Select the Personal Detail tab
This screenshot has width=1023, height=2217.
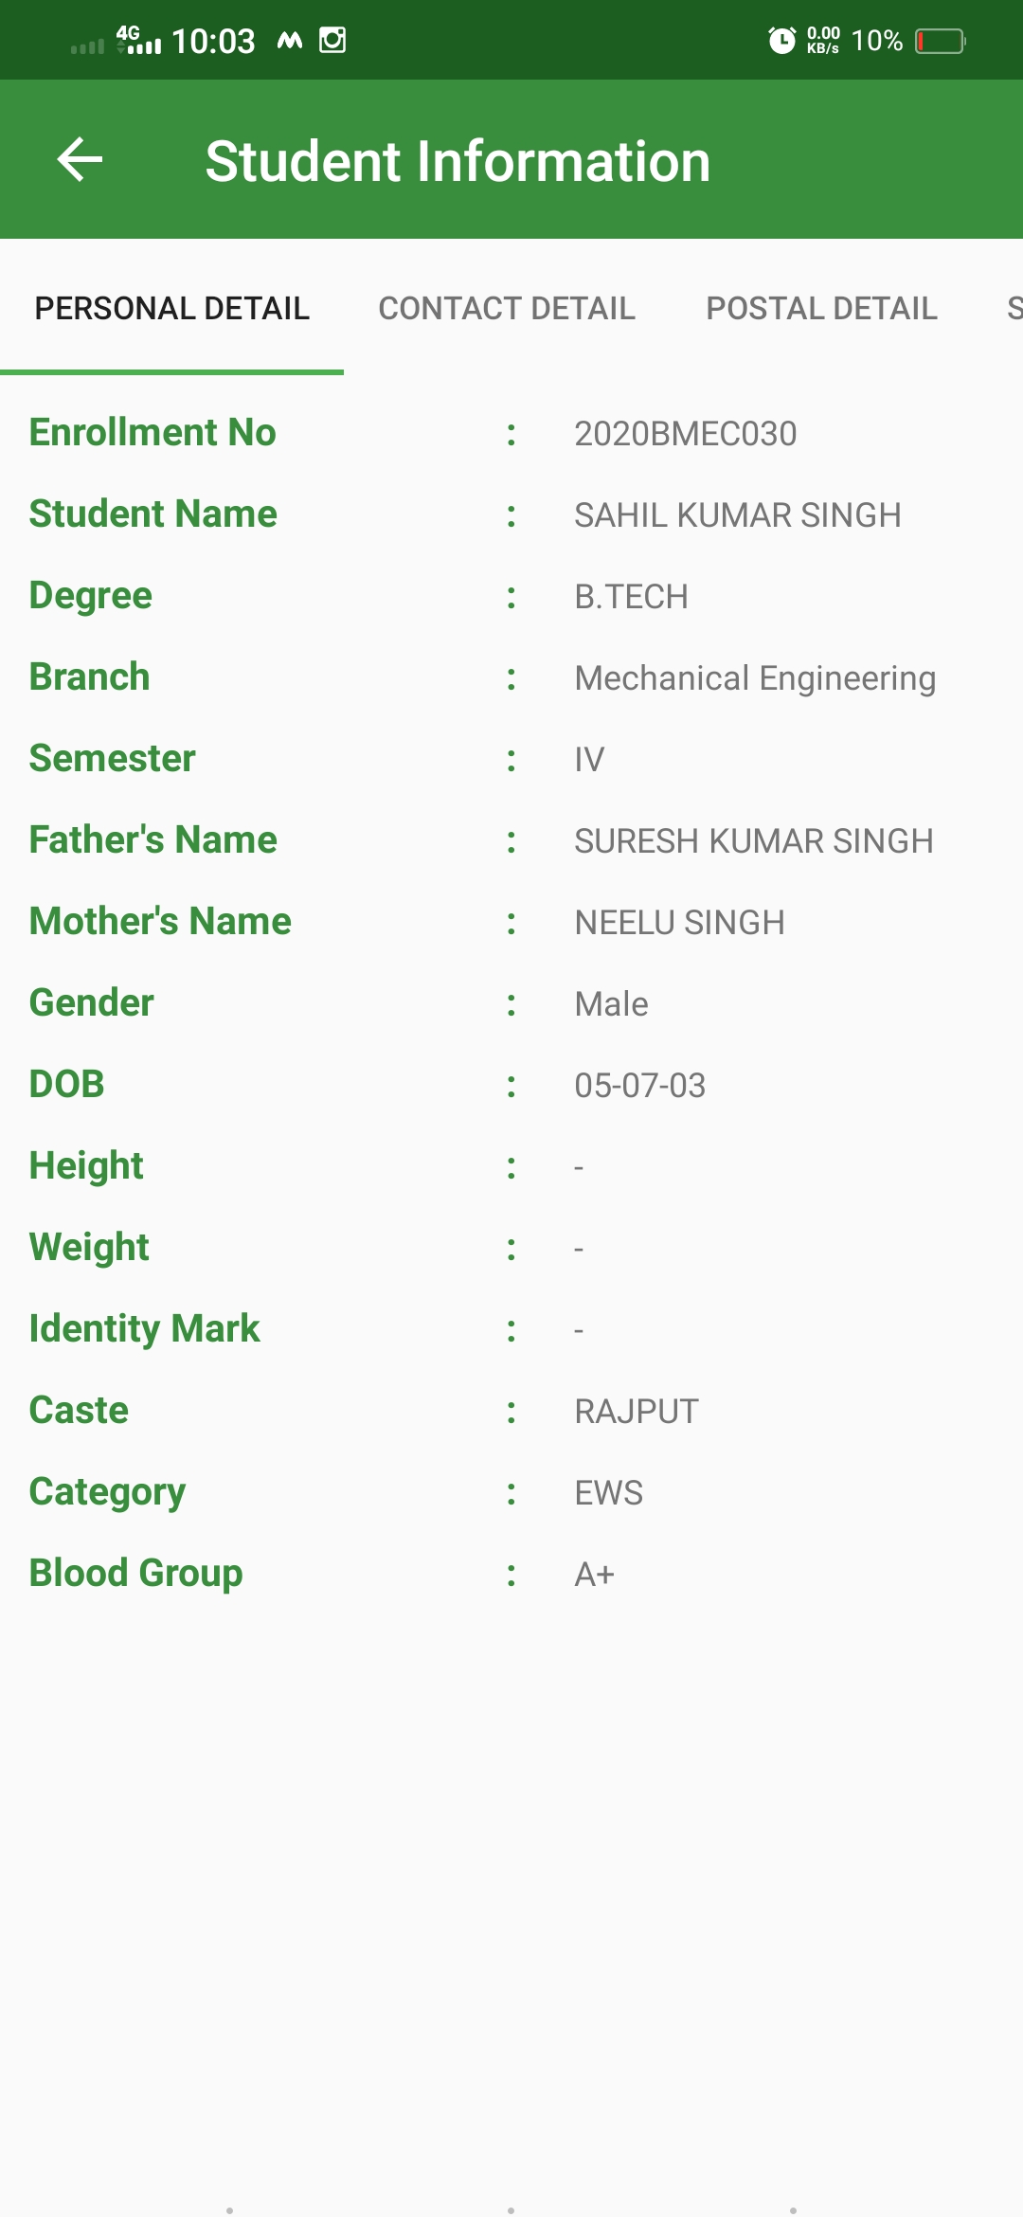(x=172, y=308)
